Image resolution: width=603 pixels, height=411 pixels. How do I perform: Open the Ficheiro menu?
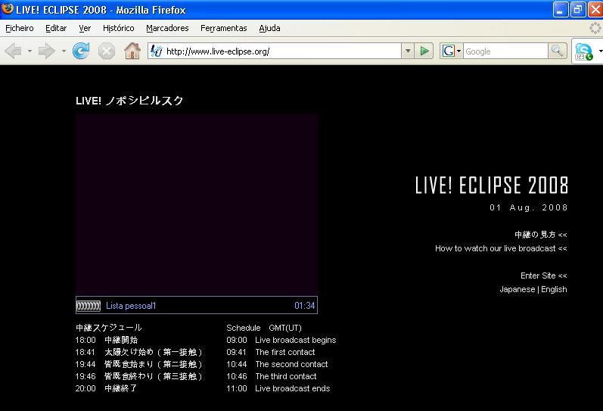pos(20,28)
